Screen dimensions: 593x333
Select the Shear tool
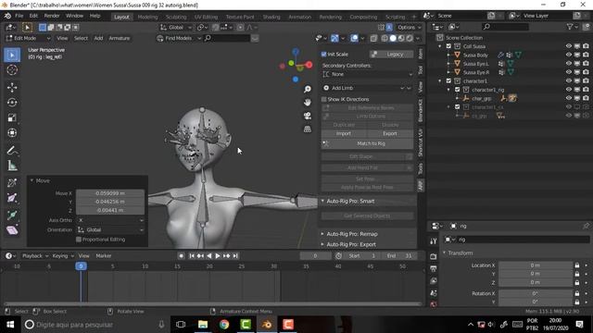[12, 230]
